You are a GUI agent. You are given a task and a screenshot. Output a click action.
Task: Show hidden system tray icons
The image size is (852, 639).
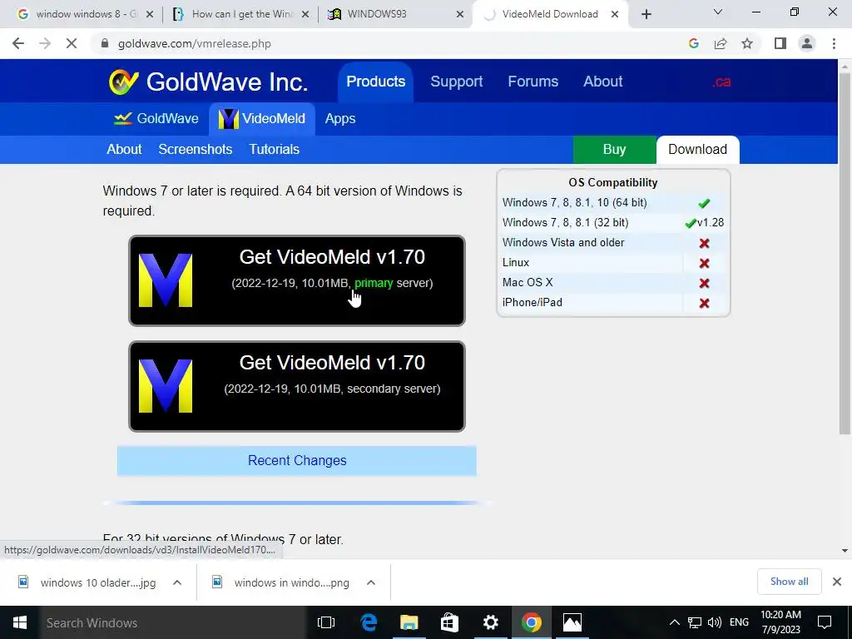[674, 622]
